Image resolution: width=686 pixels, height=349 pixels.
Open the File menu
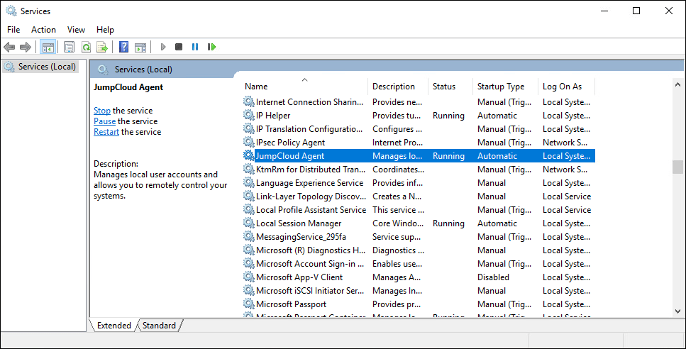pos(13,30)
